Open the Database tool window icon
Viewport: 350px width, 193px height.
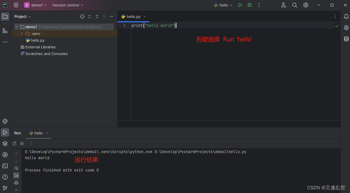[346, 39]
